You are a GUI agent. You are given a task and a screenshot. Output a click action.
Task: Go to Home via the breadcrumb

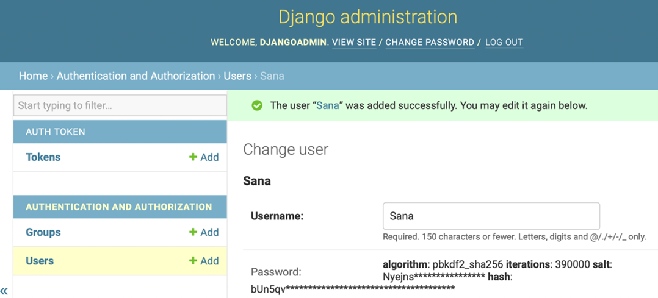(x=33, y=76)
